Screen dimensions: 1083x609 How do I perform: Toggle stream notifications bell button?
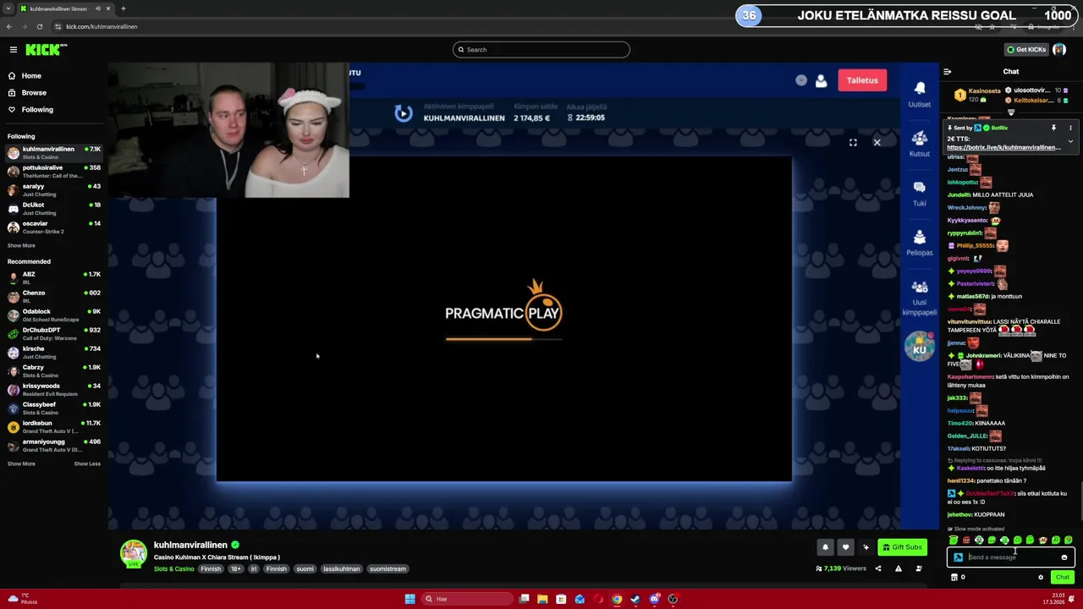[x=825, y=547]
